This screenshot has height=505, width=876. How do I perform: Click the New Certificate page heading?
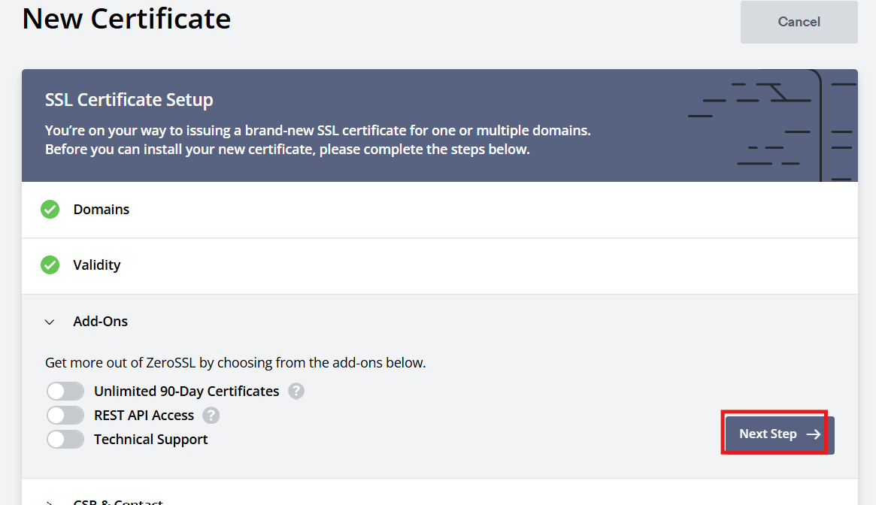(x=126, y=19)
